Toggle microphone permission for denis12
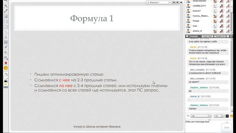Screen dimensions: 236x133 [221, 11]
